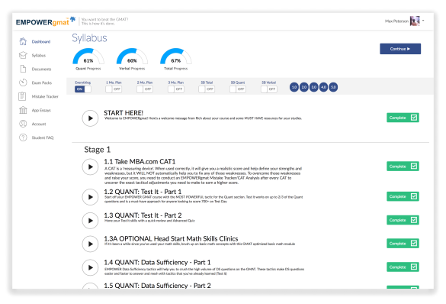Play the START HERE! lesson
Viewport: 446px width, 304px height.
90,118
